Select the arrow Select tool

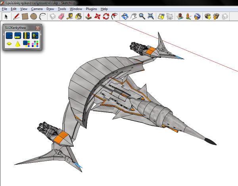pos(6,16)
